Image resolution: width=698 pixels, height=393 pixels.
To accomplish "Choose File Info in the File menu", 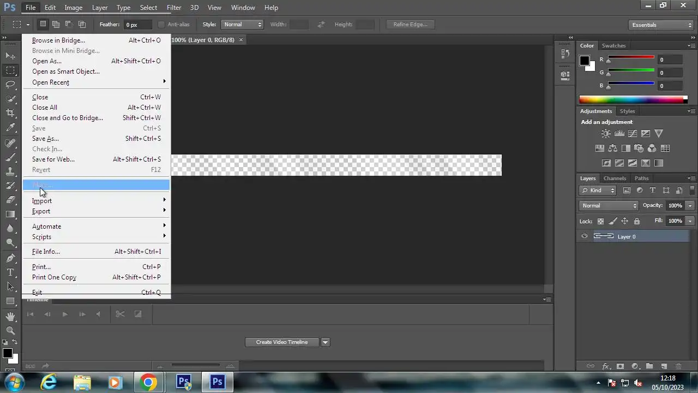I will [97, 252].
